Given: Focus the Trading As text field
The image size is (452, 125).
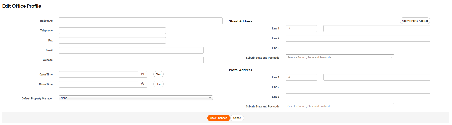Looking at the screenshot, I should [141, 21].
